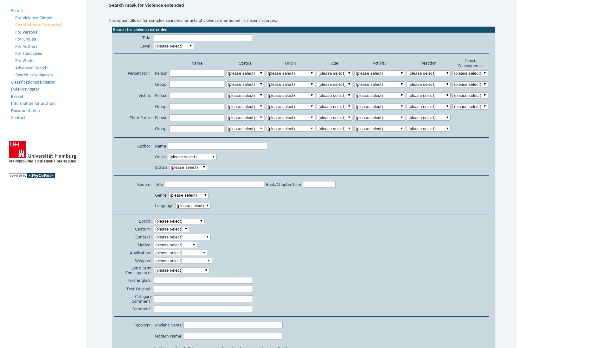Go to For Persons search
603x348 pixels.
coord(26,32)
